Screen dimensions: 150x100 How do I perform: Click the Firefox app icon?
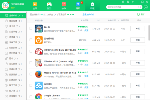(39, 74)
